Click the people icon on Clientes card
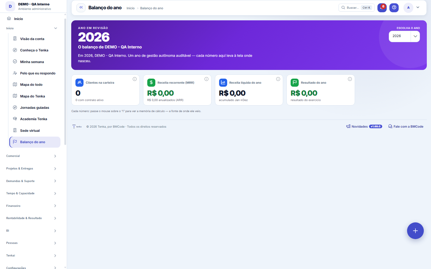Image resolution: width=431 pixels, height=269 pixels. pyautogui.click(x=79, y=82)
